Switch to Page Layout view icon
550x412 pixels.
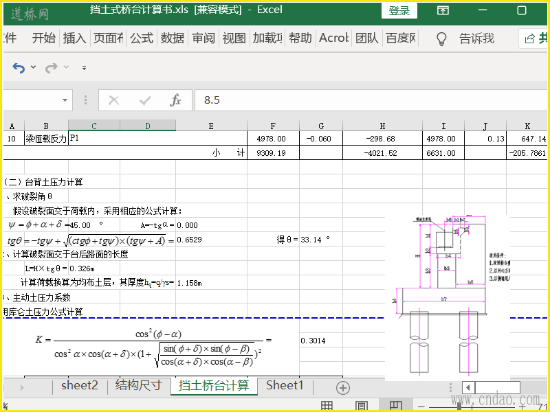[362, 407]
